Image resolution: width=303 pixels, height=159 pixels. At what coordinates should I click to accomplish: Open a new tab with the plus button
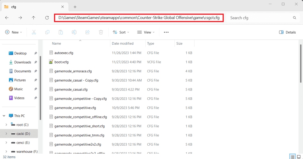tap(75, 7)
